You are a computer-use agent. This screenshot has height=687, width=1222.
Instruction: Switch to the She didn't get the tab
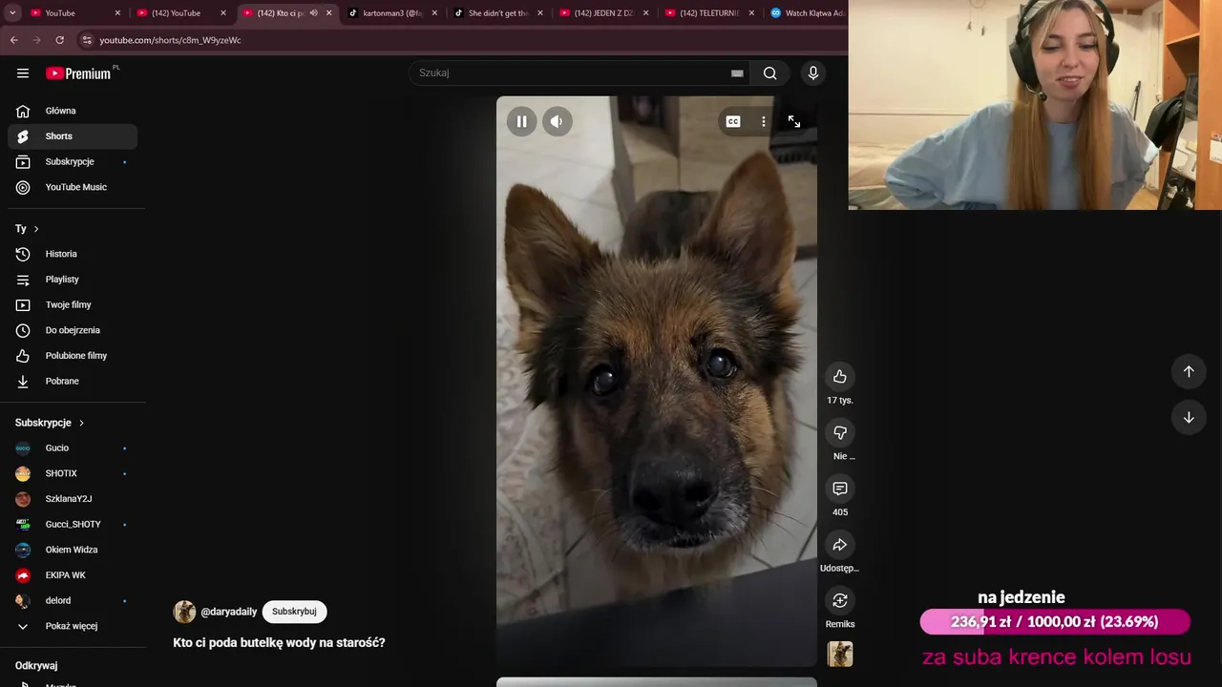tap(499, 13)
